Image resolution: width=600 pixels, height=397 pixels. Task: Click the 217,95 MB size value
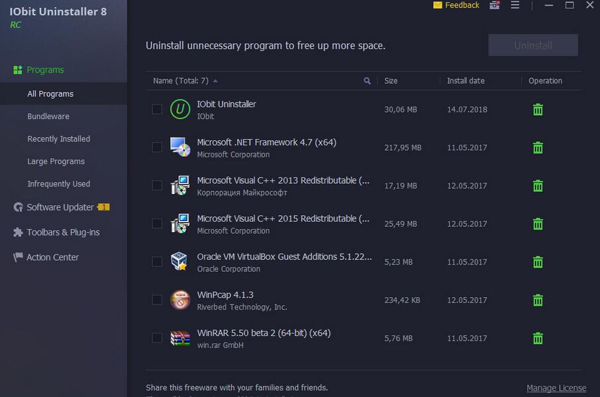tap(403, 148)
